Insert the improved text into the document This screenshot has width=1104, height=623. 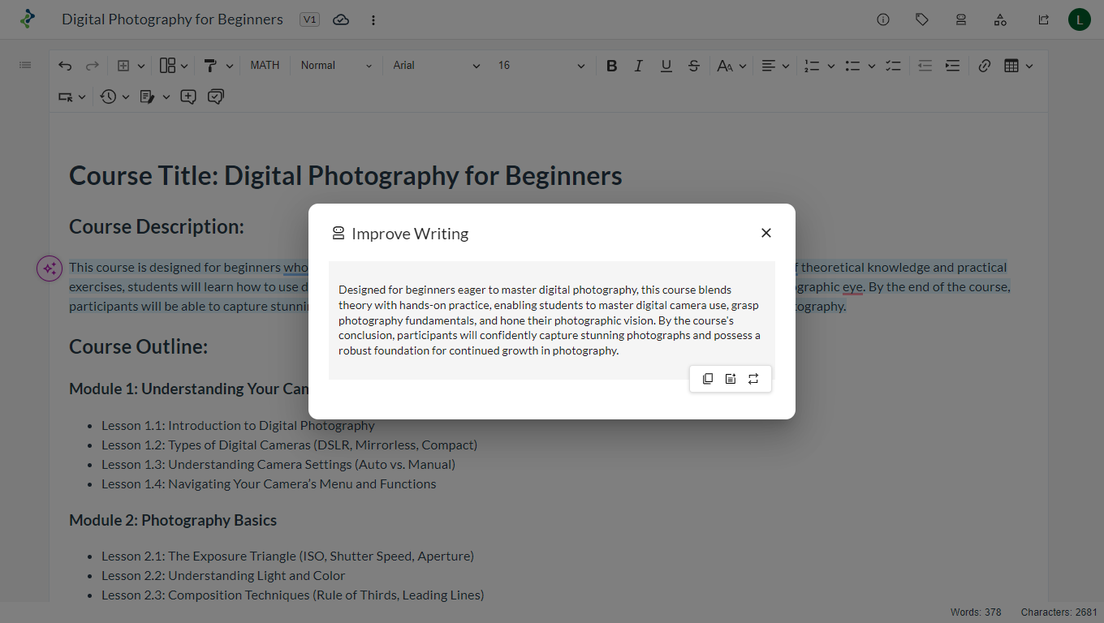tap(731, 379)
